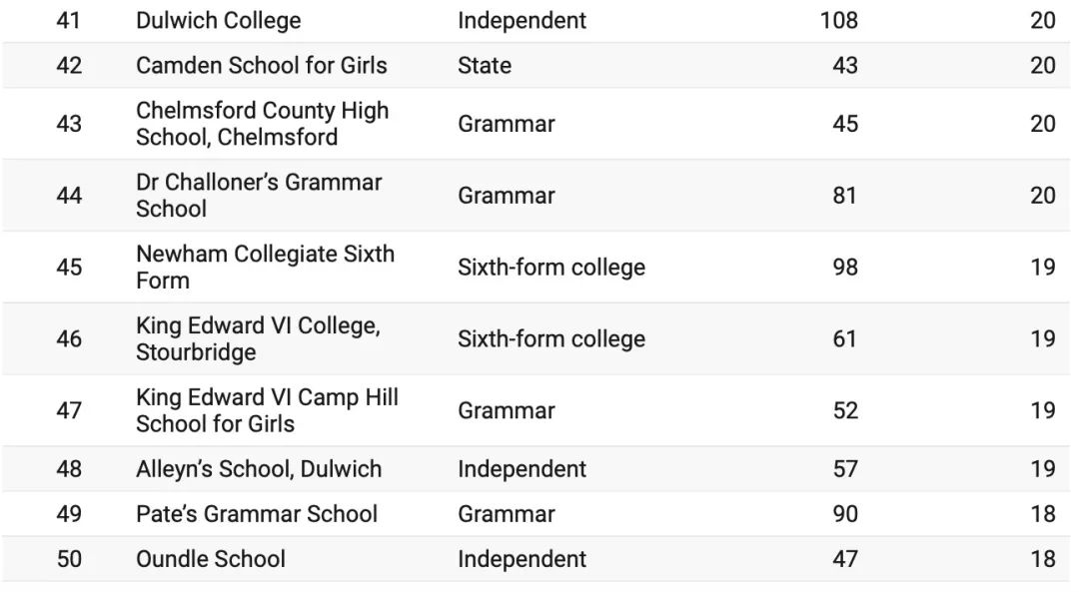Click rank number 45 cell
The height and width of the screenshot is (592, 1079).
[x=69, y=267]
